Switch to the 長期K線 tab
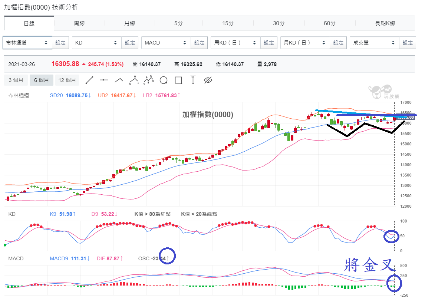425x300 pixels. (385, 23)
